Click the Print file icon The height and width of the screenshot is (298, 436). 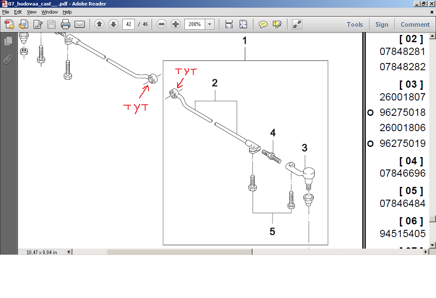pyautogui.click(x=65, y=24)
